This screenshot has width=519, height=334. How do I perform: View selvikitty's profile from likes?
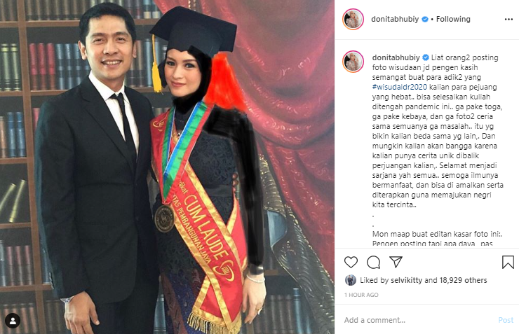coord(407,281)
